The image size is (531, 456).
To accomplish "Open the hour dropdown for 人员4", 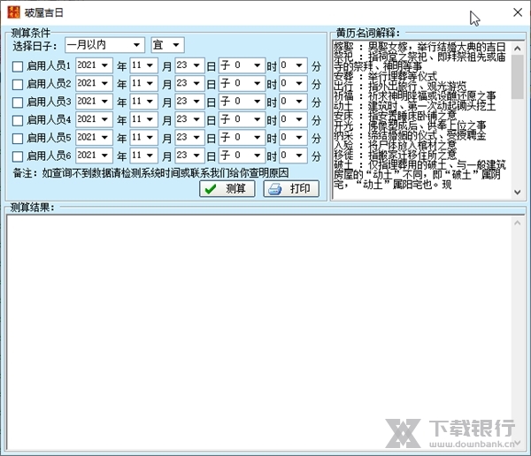I will click(x=242, y=119).
